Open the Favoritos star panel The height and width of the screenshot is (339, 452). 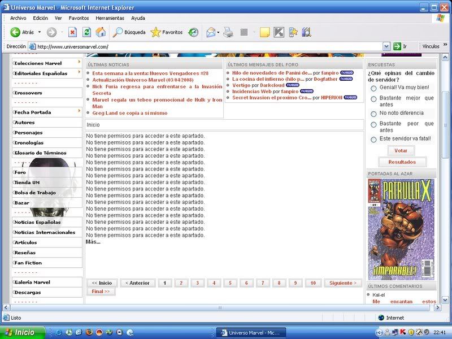[167, 32]
